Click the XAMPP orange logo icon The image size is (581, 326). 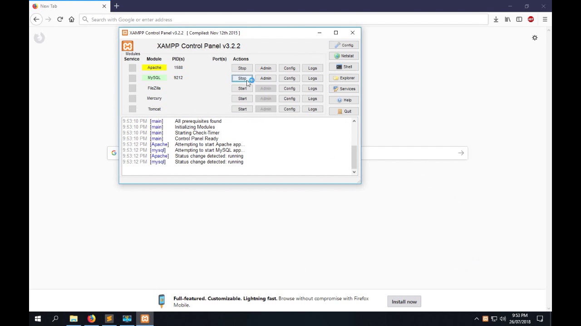(128, 46)
